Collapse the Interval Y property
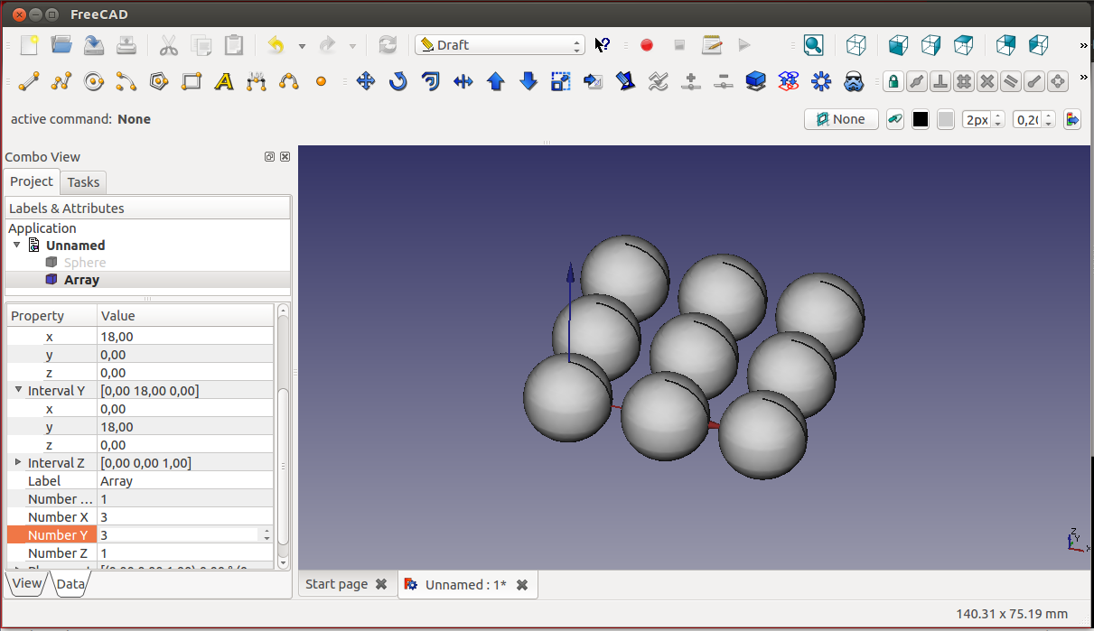Viewport: 1094px width, 631px height. coord(19,390)
